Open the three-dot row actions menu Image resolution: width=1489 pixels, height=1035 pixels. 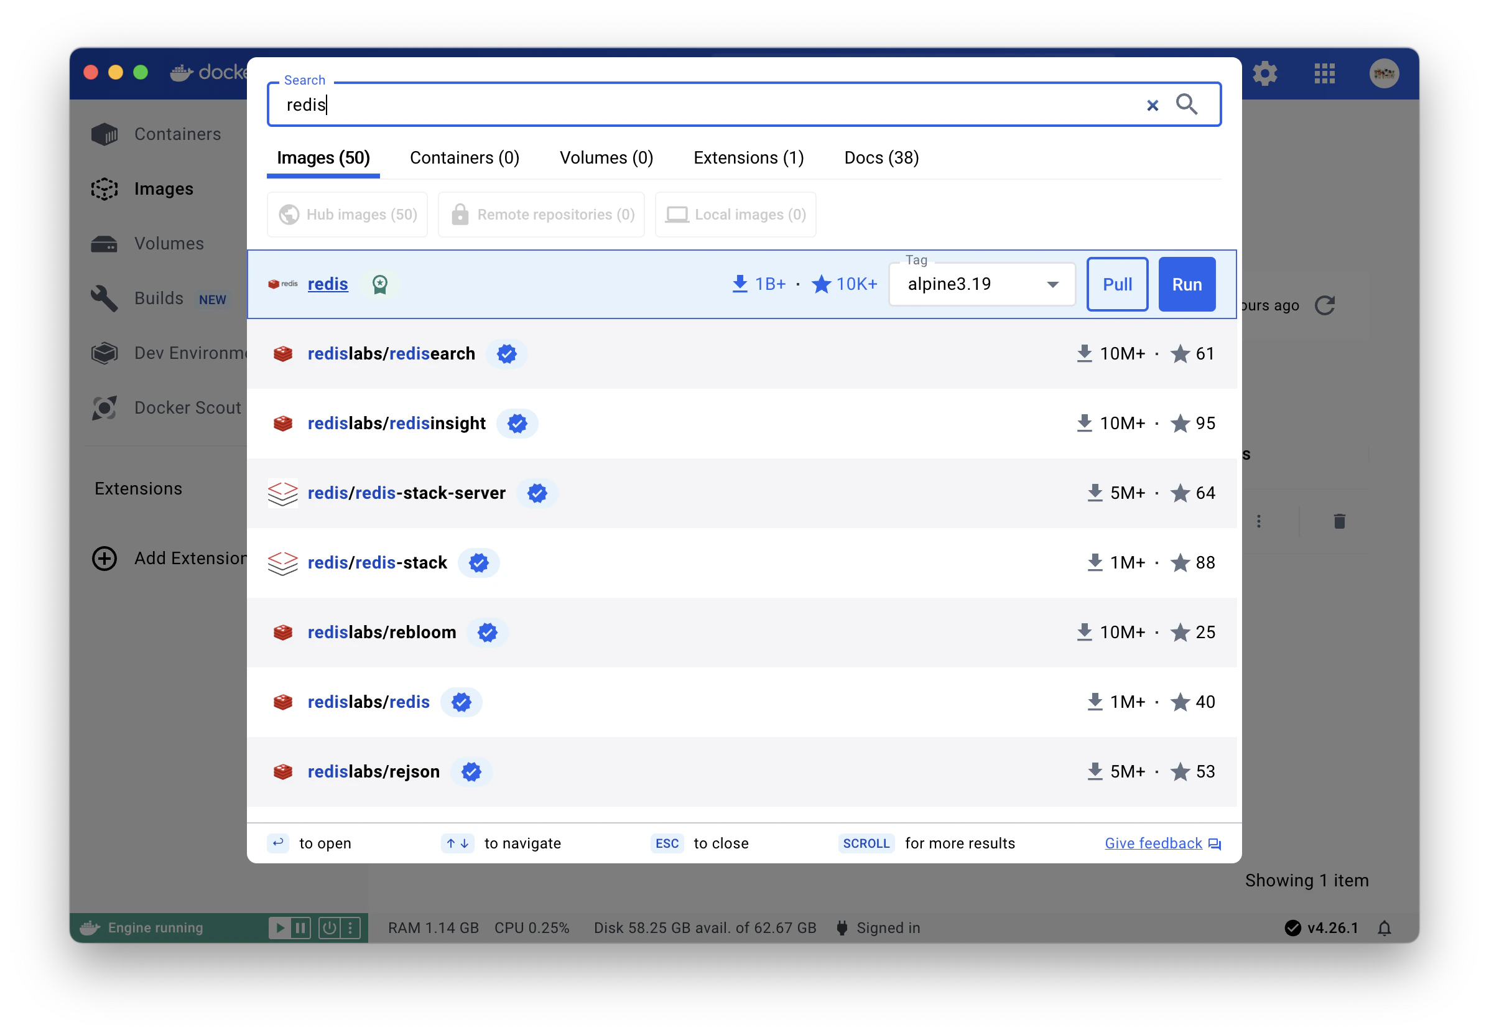(1259, 521)
